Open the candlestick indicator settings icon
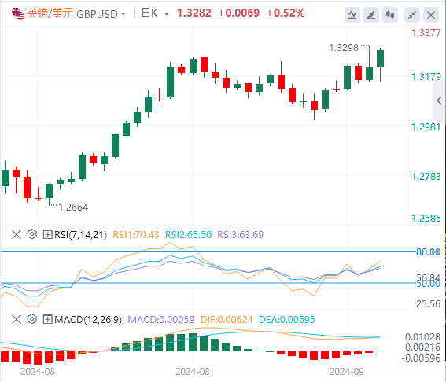Image resolution: width=446 pixels, height=382 pixels. pos(390,15)
